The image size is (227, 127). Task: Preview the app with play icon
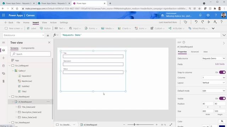tap(209, 22)
